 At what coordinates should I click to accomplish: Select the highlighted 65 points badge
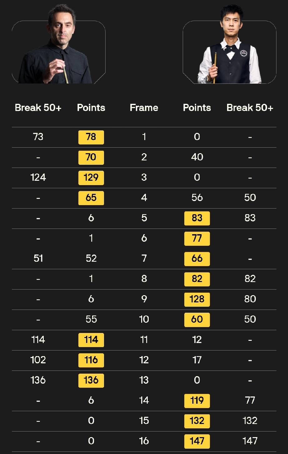[91, 198]
